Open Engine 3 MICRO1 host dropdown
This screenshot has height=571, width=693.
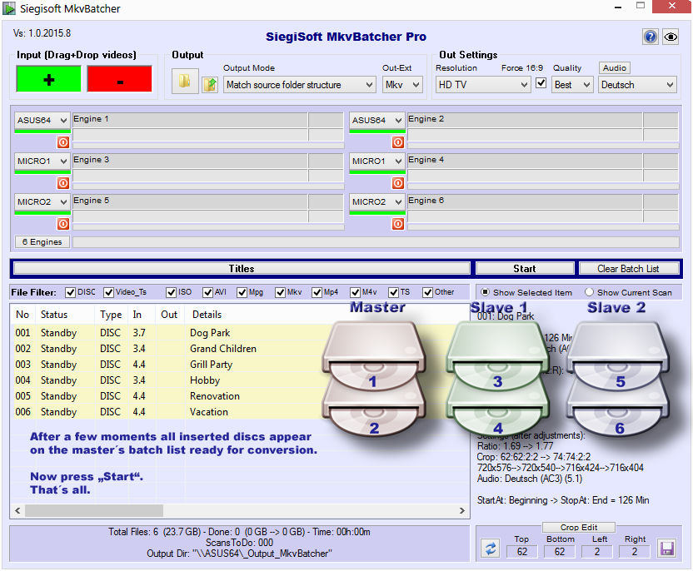pyautogui.click(x=42, y=161)
